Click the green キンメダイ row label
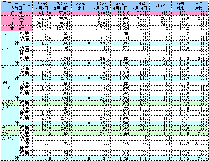 (10, 103)
